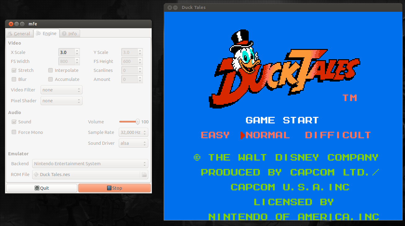The width and height of the screenshot is (405, 226).
Task: Open the Sound Driver dropdown
Action: 133,143
